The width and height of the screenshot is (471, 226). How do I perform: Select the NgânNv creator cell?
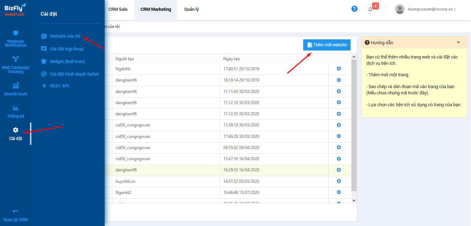click(166, 69)
